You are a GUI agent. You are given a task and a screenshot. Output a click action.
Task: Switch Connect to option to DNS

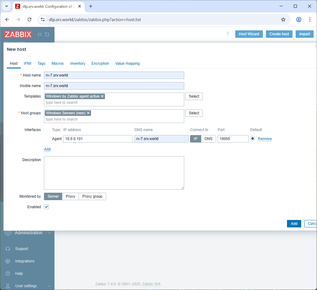209,138
